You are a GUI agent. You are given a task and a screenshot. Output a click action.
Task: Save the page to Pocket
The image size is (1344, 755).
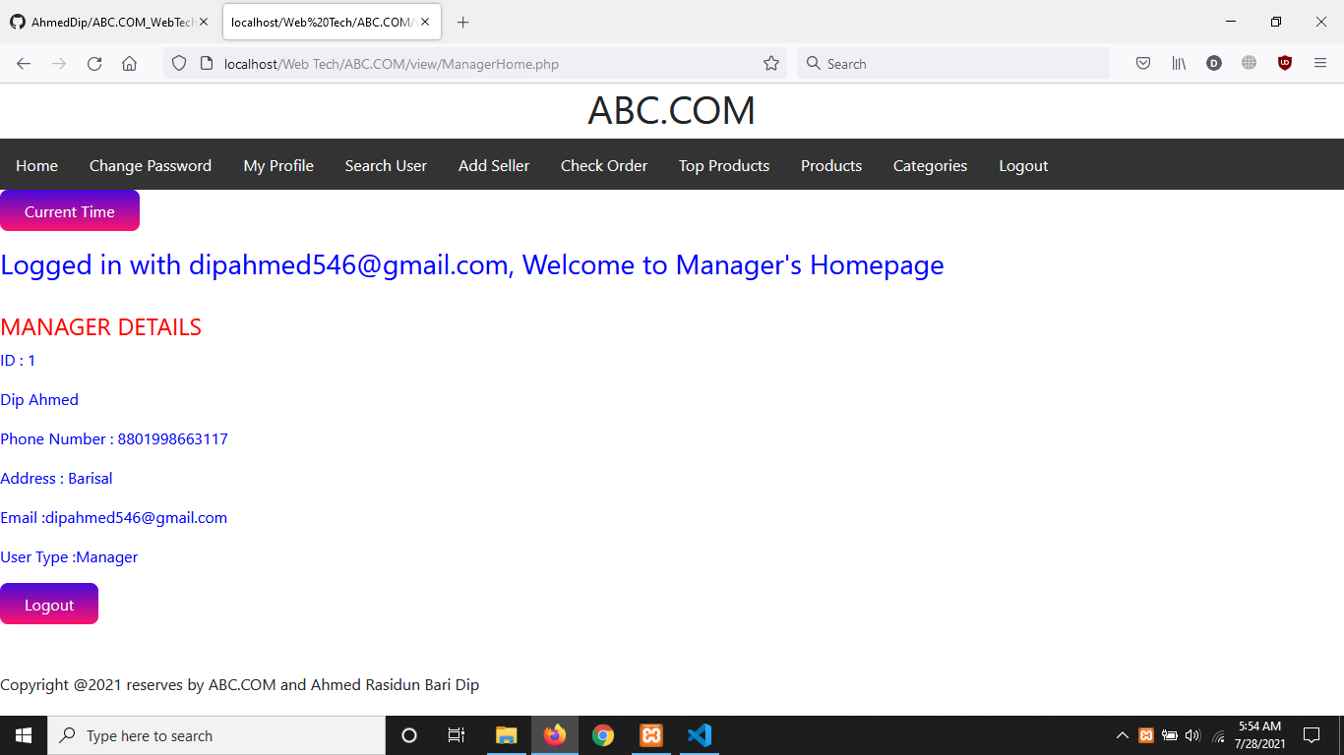coord(1143,63)
